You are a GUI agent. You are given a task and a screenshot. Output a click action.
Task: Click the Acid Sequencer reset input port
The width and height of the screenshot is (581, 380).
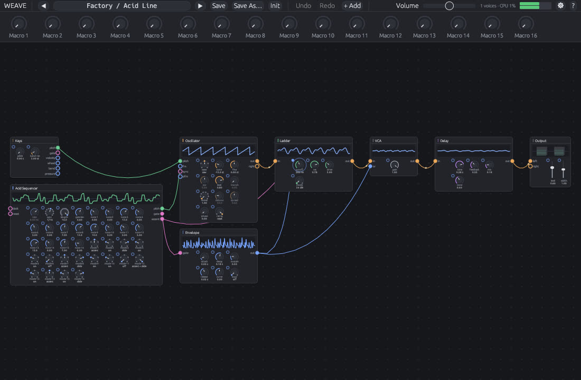[11, 214]
